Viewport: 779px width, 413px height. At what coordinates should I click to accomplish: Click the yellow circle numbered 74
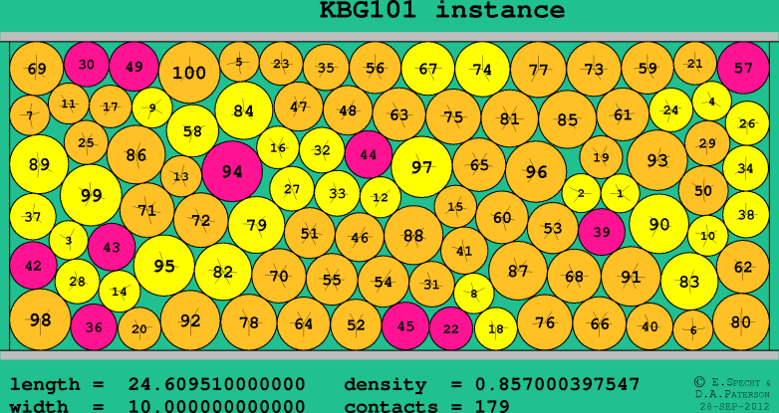(x=482, y=70)
